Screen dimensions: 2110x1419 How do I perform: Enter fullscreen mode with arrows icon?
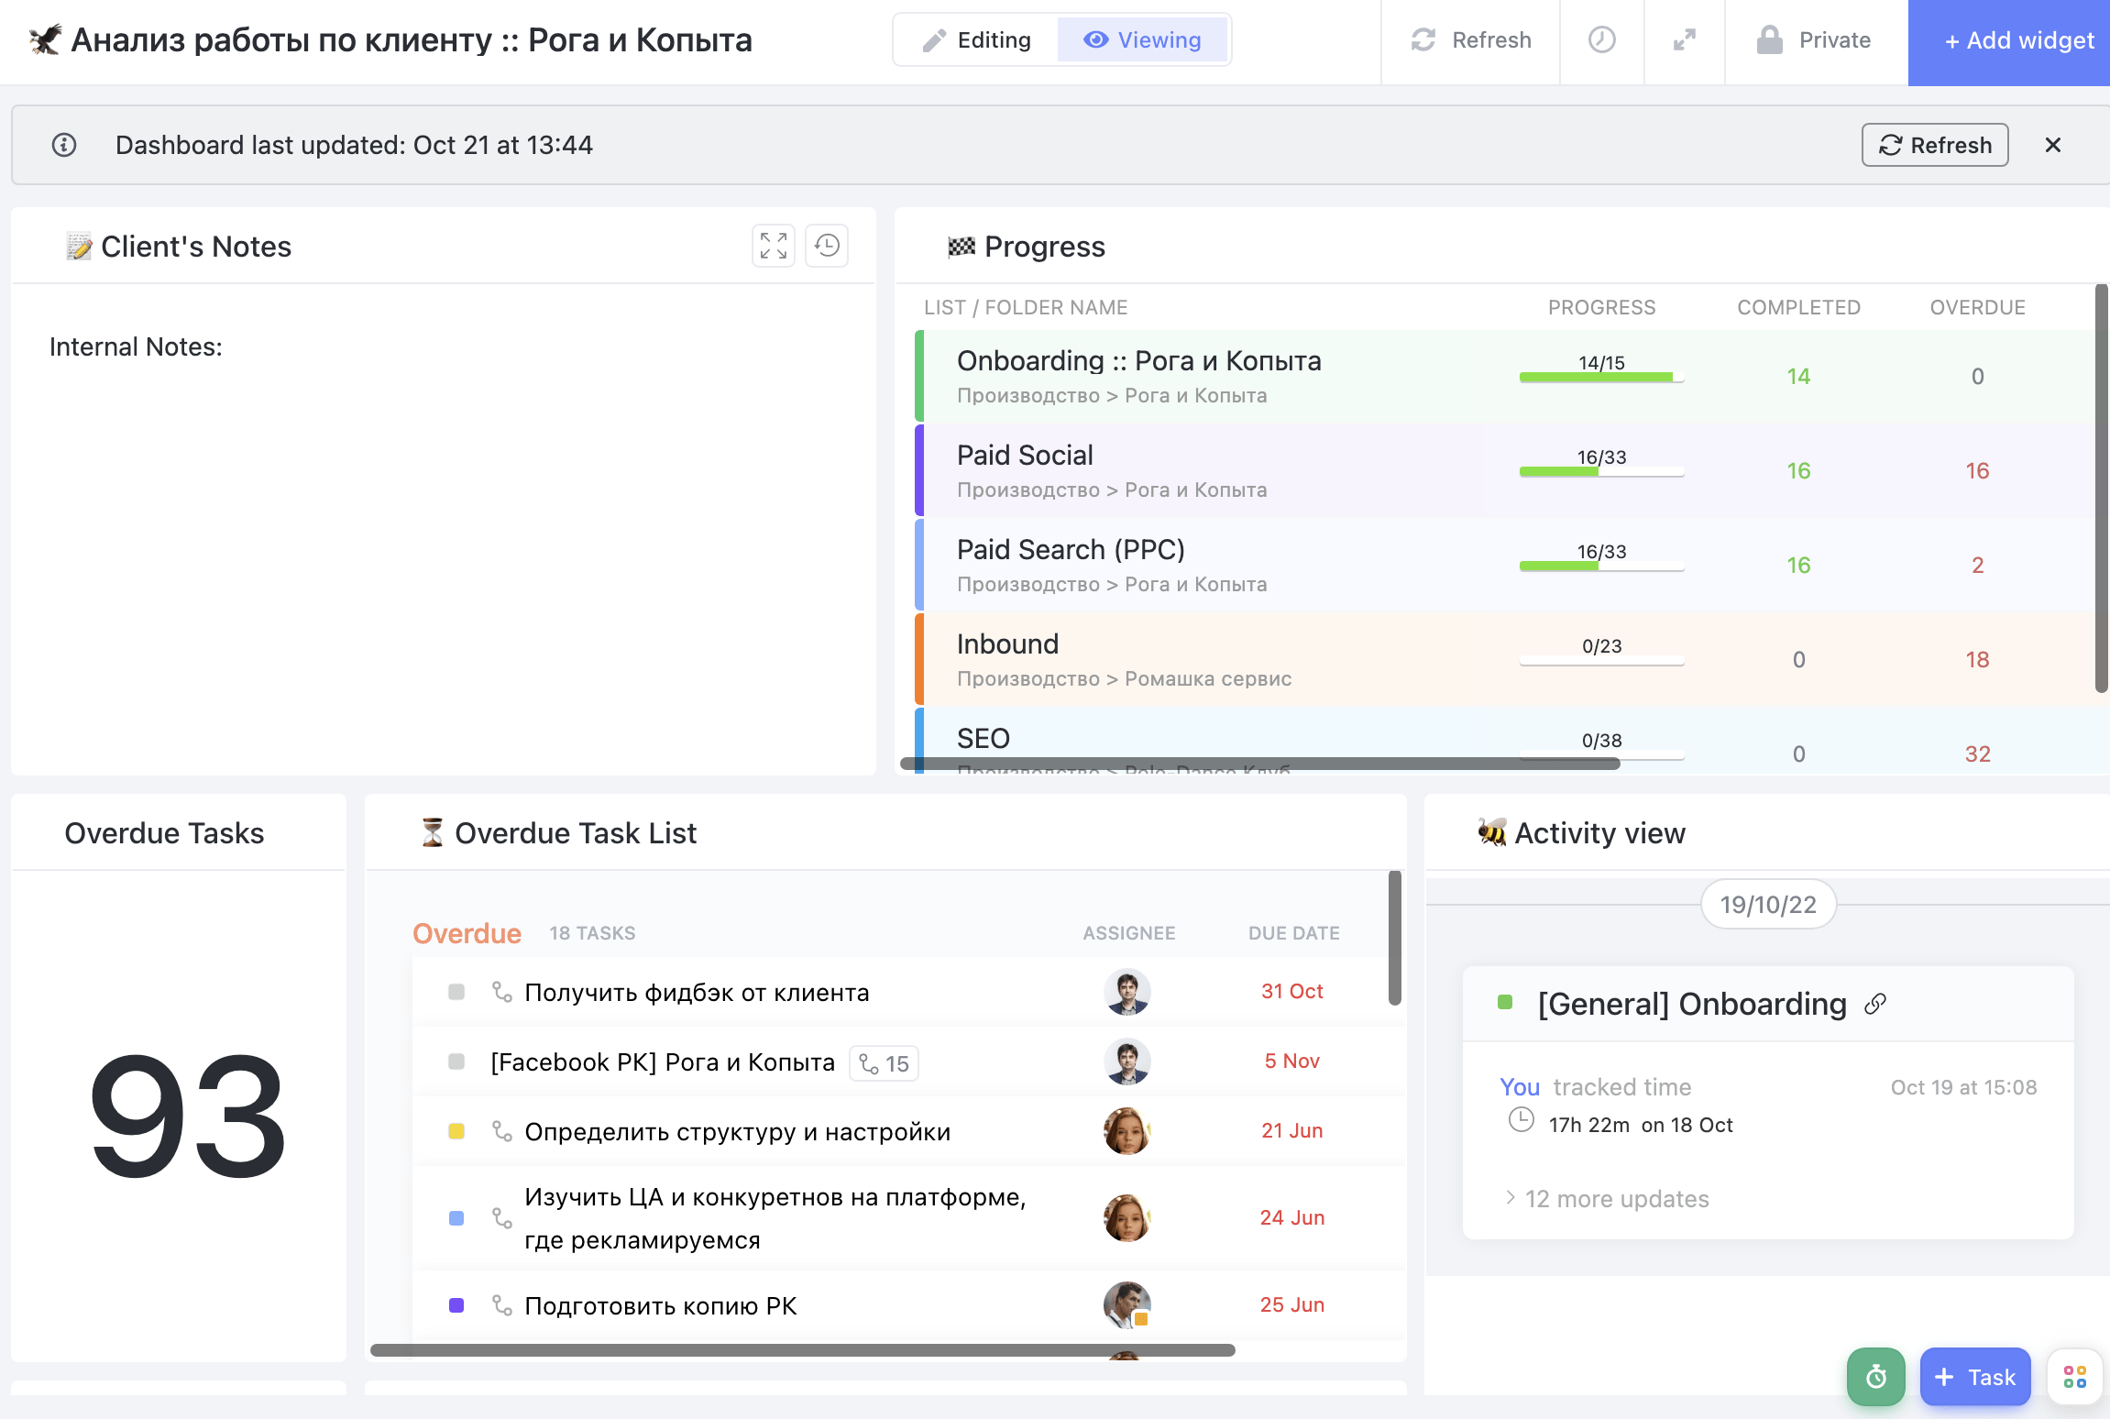tap(1684, 40)
